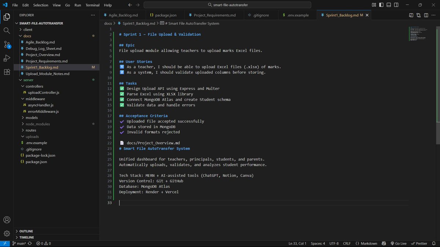Open the Run and Debug view
Image resolution: width=440 pixels, height=247 pixels.
(7, 58)
